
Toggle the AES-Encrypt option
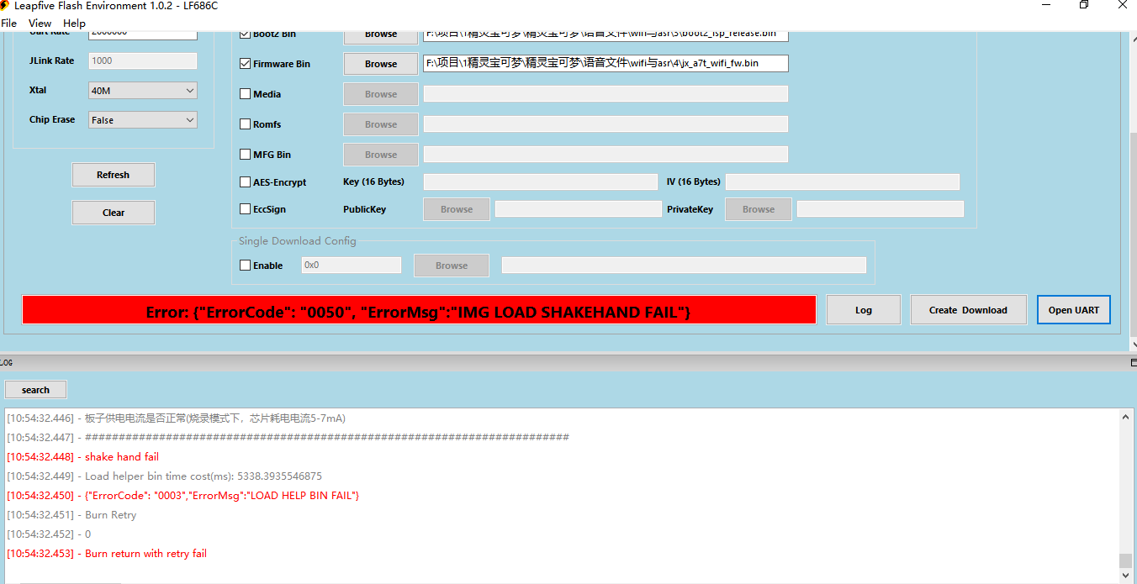point(245,182)
